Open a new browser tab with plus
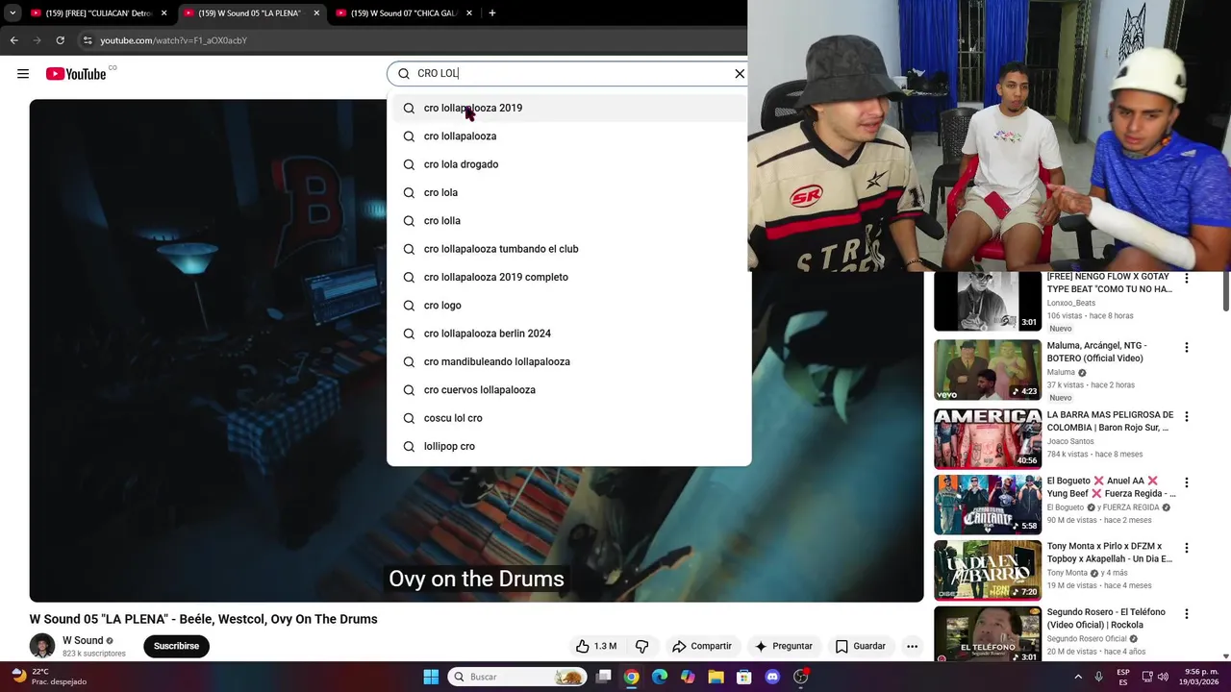This screenshot has height=692, width=1231. 492,12
